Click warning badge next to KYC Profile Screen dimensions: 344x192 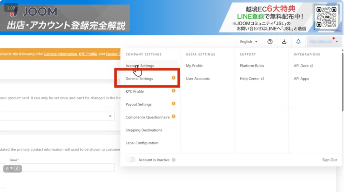174,91
